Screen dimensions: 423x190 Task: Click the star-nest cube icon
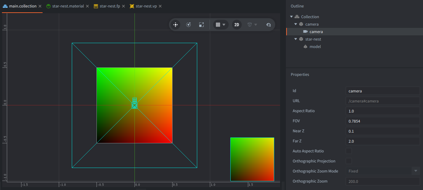(x=301, y=39)
